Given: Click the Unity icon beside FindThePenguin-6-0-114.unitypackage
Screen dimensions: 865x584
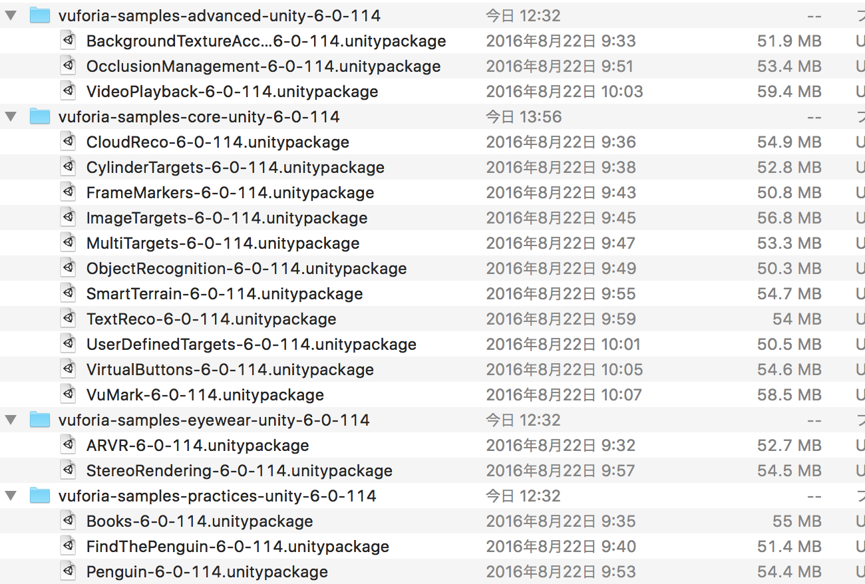Looking at the screenshot, I should coord(68,547).
